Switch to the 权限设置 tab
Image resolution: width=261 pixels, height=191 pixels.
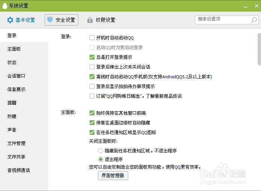(x=101, y=20)
